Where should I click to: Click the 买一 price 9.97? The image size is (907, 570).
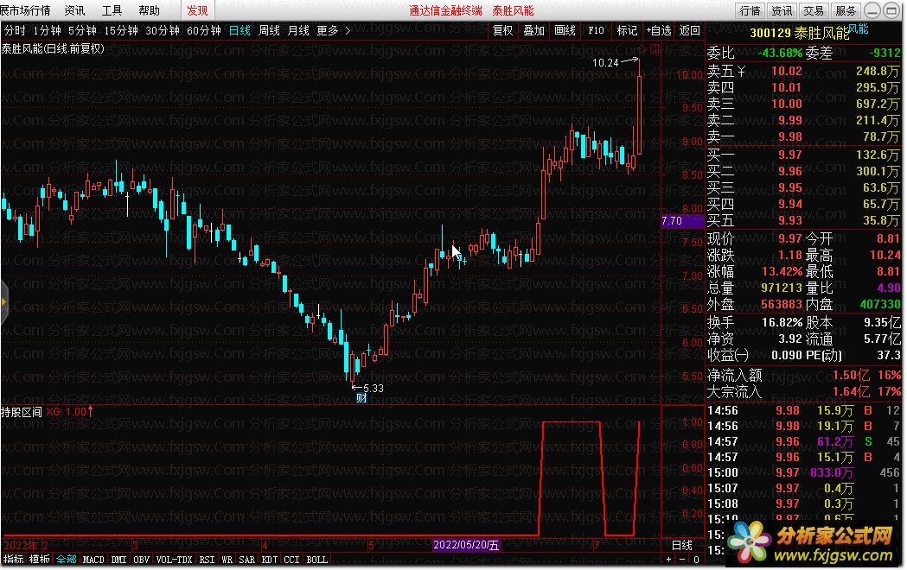[790, 155]
